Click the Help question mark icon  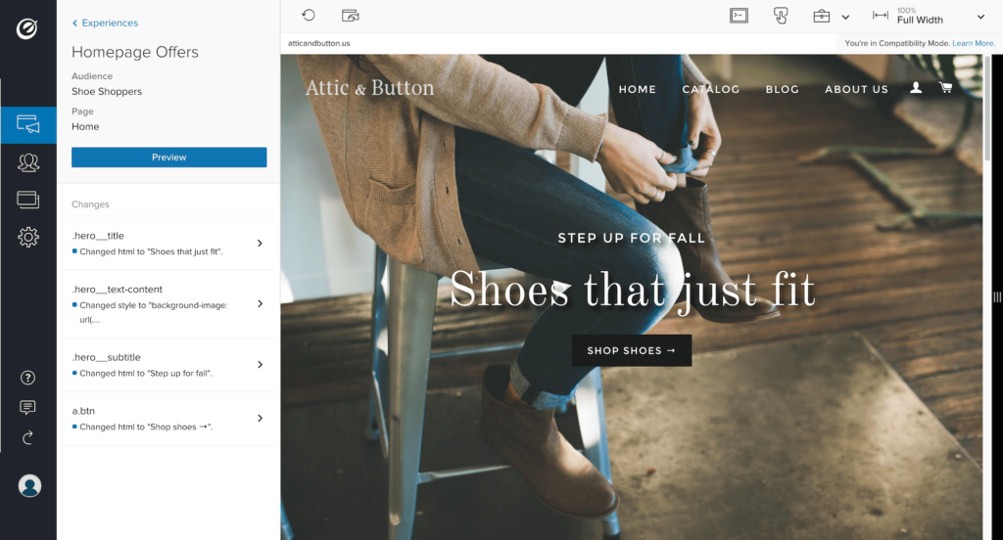(28, 378)
